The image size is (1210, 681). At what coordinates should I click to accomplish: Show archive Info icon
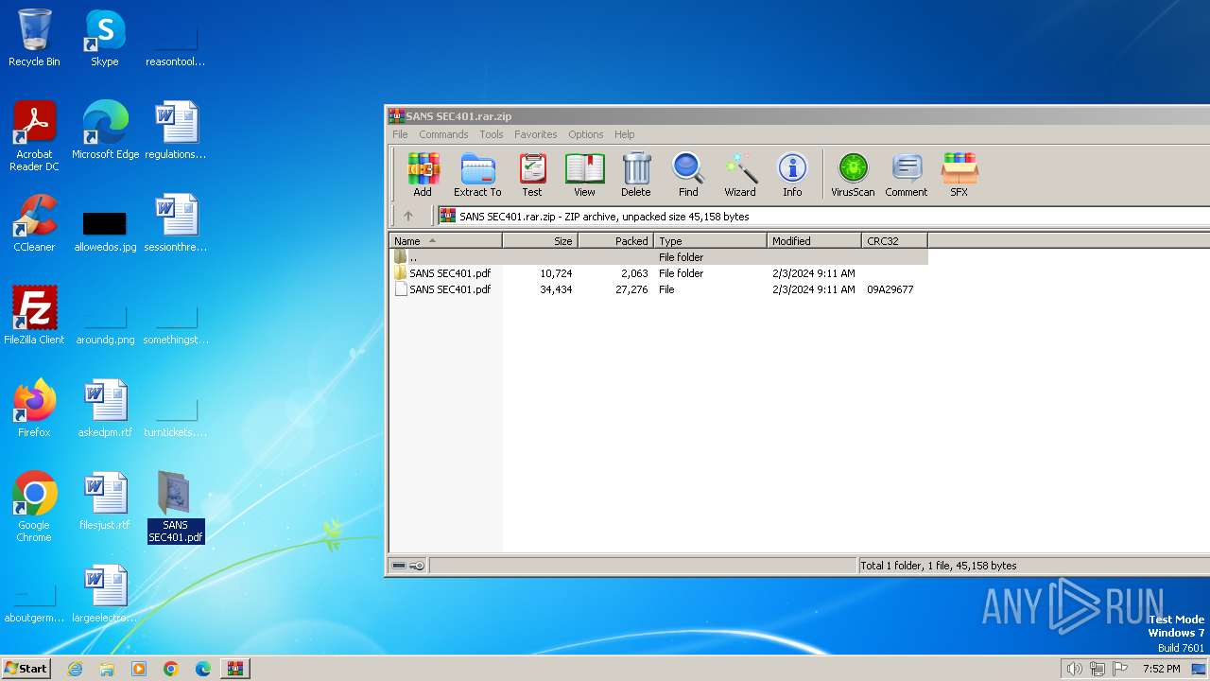[x=792, y=175]
